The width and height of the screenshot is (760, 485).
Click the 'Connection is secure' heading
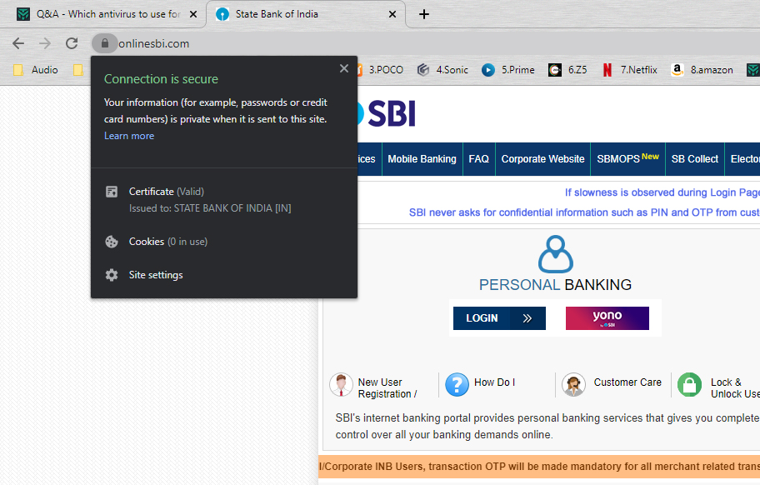[x=161, y=79]
